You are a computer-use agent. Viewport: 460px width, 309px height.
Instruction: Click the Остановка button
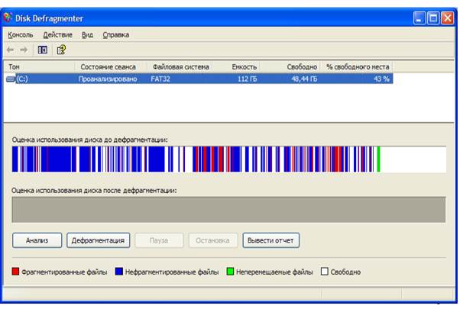[212, 240]
